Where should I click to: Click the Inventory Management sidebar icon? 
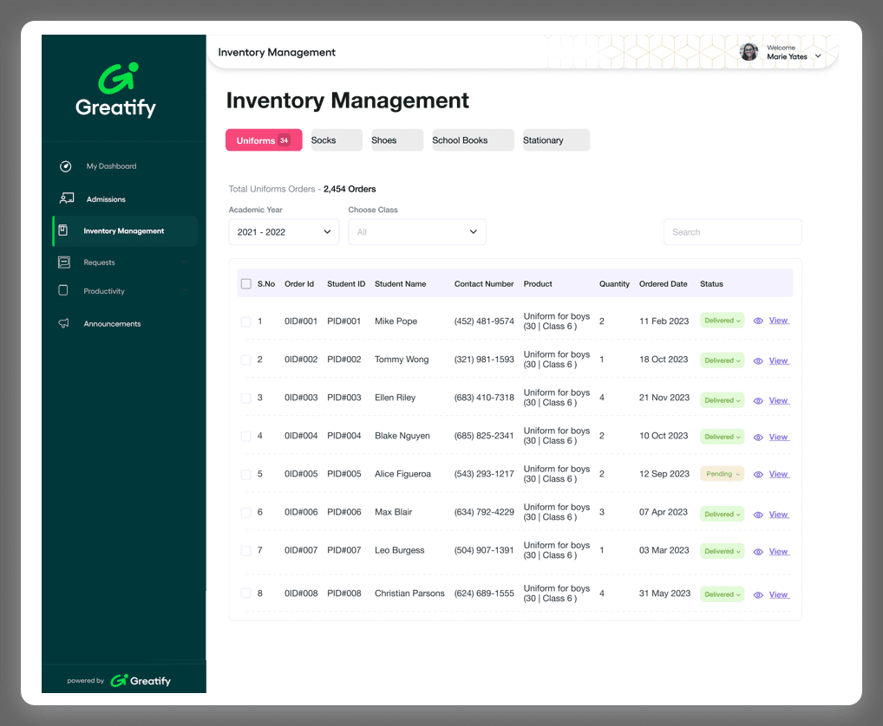pyautogui.click(x=62, y=230)
